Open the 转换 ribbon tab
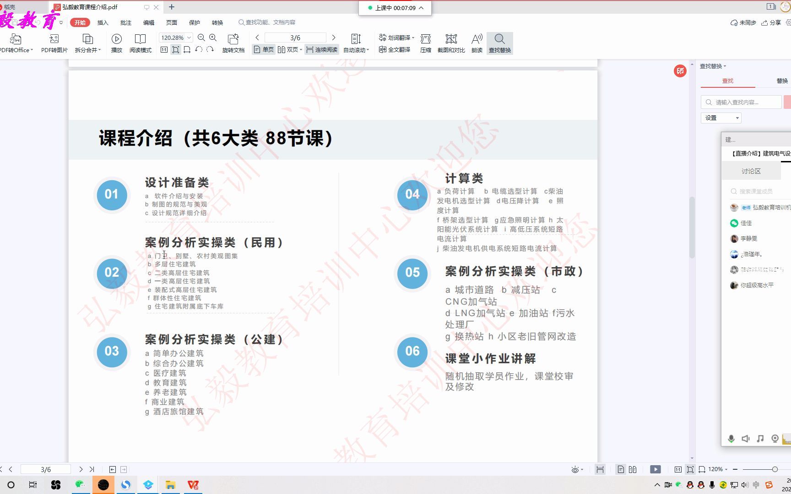 tap(217, 22)
